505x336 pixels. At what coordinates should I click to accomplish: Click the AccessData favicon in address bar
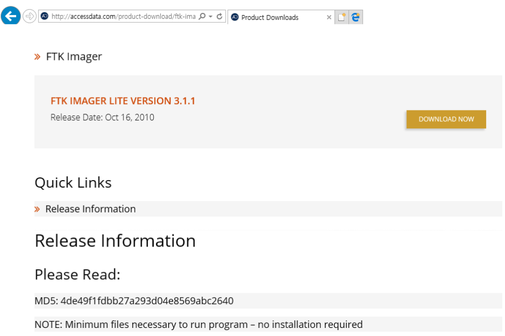(x=45, y=16)
